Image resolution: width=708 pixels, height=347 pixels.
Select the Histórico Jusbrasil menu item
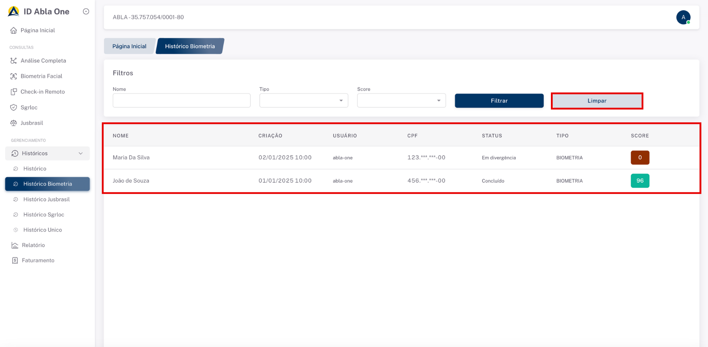(x=46, y=199)
